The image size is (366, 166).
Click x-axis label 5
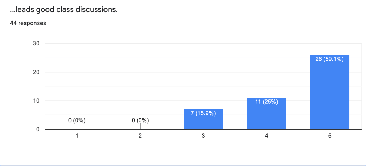coord(329,136)
